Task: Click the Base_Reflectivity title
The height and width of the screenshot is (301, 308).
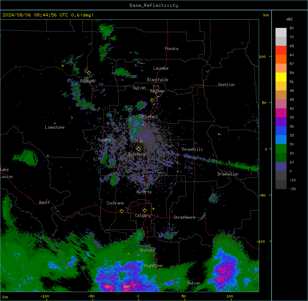Action: [x=154, y=5]
